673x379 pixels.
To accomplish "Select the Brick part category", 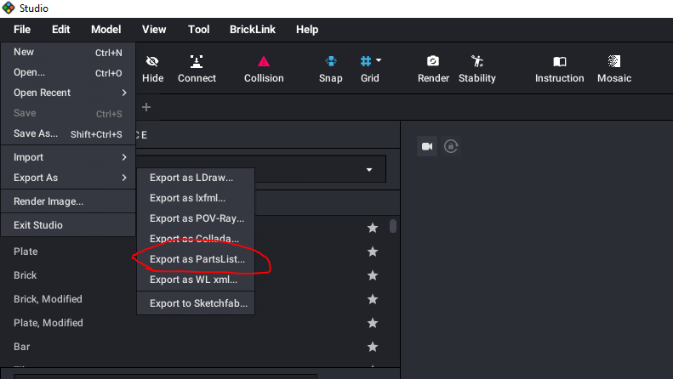I will point(25,275).
